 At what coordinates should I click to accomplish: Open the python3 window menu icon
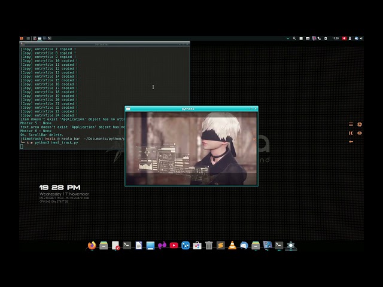(x=128, y=109)
